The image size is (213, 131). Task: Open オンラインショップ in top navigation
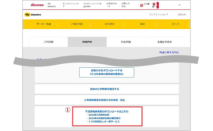(71, 5)
